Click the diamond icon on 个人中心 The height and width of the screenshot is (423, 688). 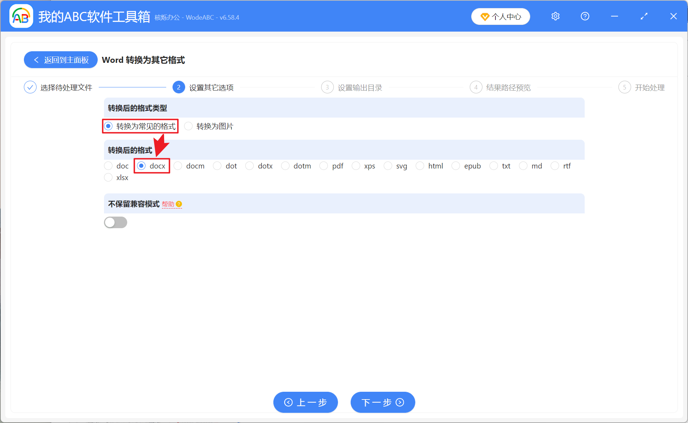[485, 16]
